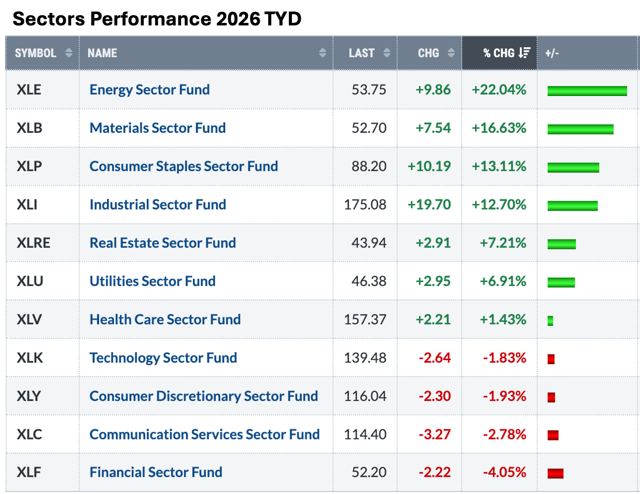Click the green bar for XLE
The image size is (640, 494).
pyautogui.click(x=587, y=91)
